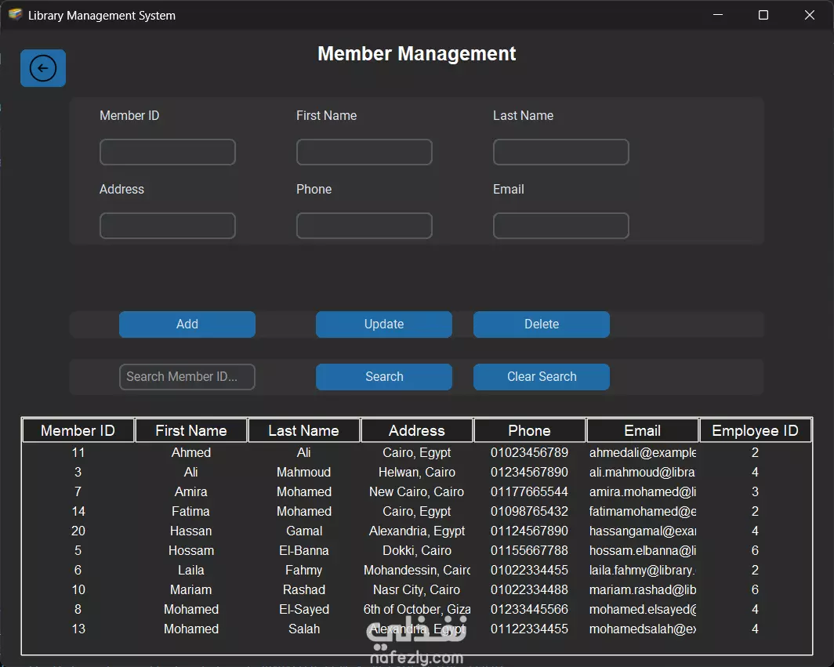The image size is (834, 667).
Task: Click the address cell Nasr City, Cairo
Action: pyautogui.click(x=416, y=590)
